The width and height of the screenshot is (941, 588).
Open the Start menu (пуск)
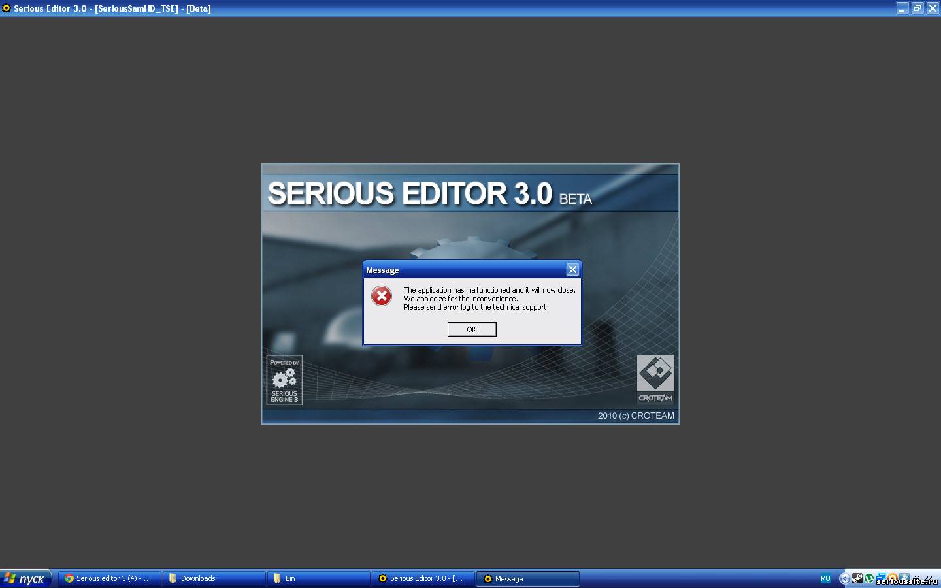(25, 578)
